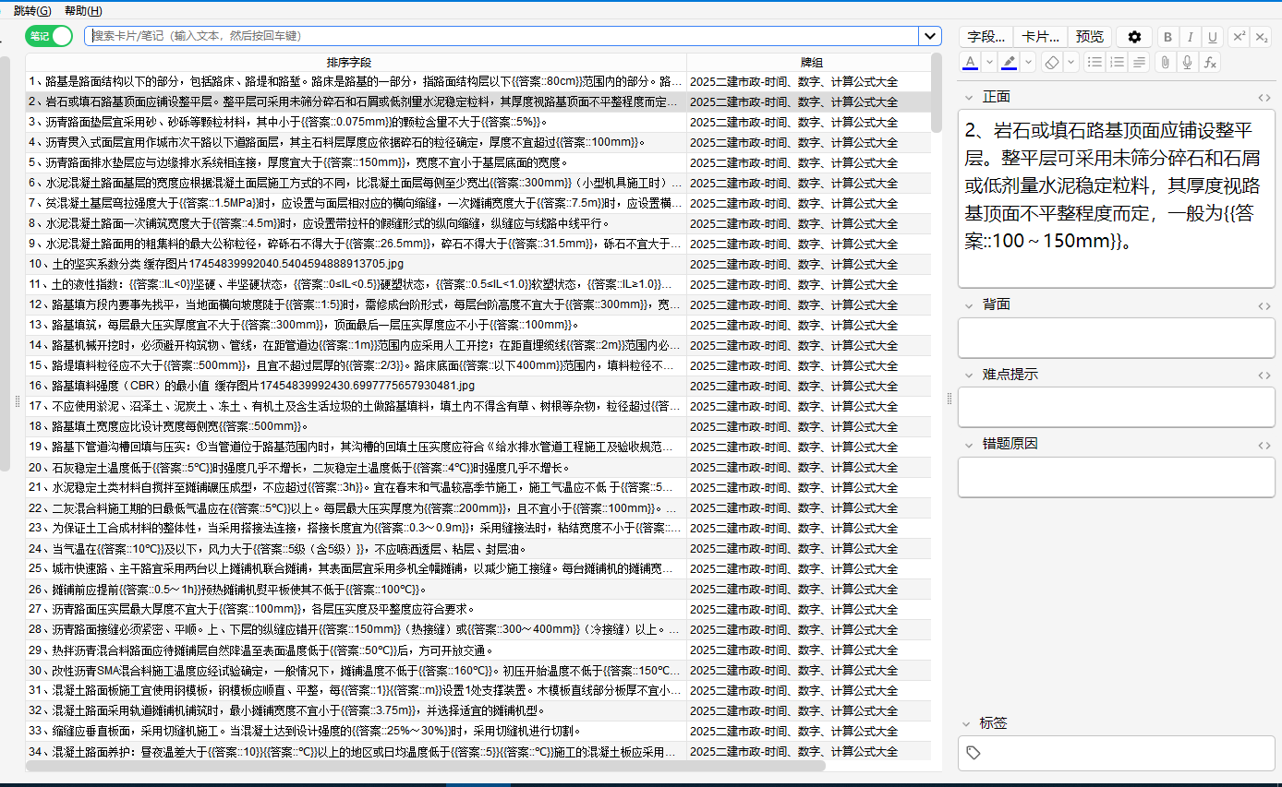Image resolution: width=1282 pixels, height=787 pixels.
Task: Open the search history dropdown arrow
Action: pyautogui.click(x=930, y=36)
